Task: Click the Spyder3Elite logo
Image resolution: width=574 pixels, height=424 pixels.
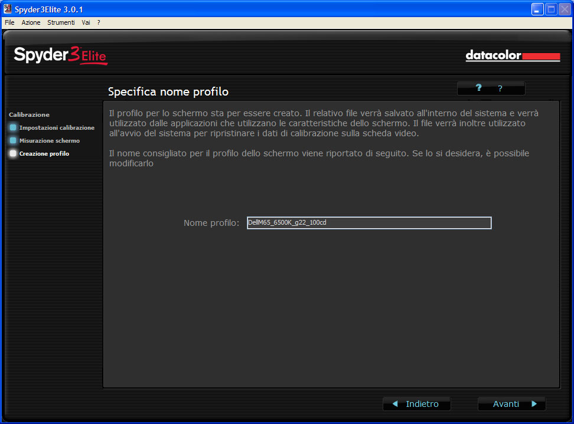Action: pos(60,55)
